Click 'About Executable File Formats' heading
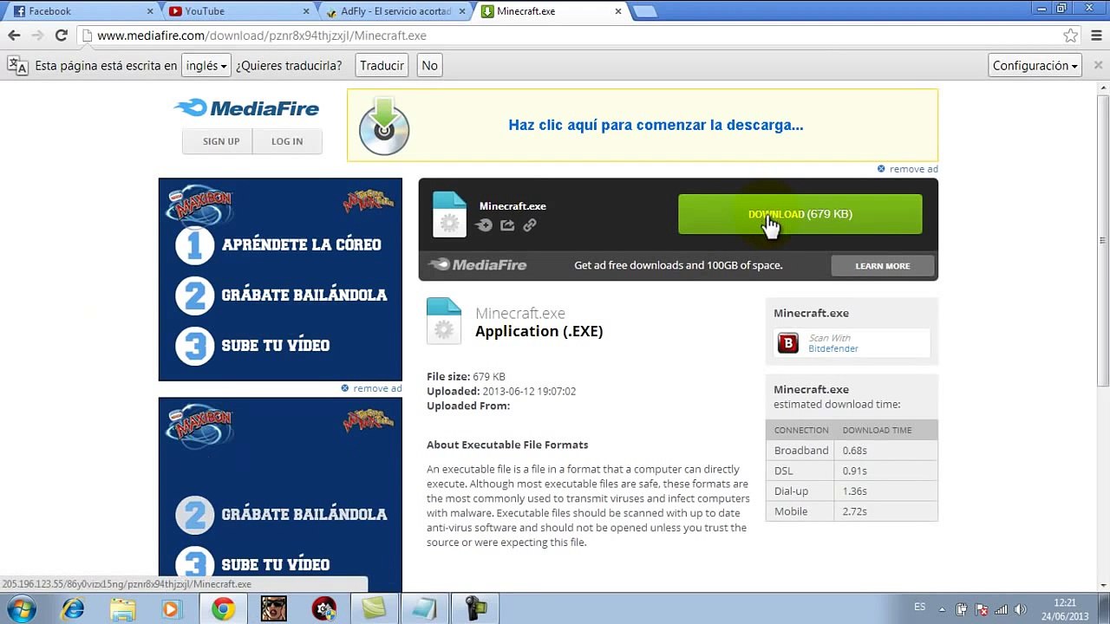 [x=507, y=445]
